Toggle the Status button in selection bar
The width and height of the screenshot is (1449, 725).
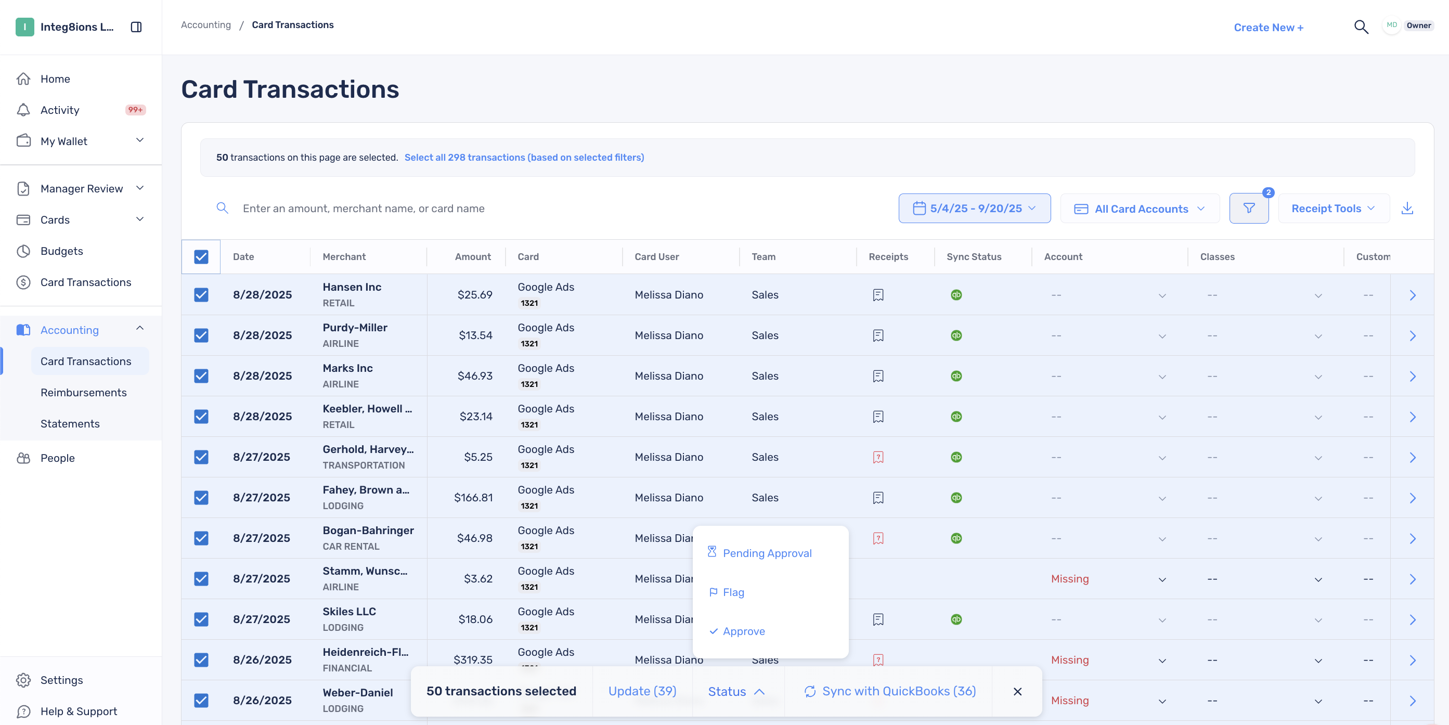tap(736, 692)
